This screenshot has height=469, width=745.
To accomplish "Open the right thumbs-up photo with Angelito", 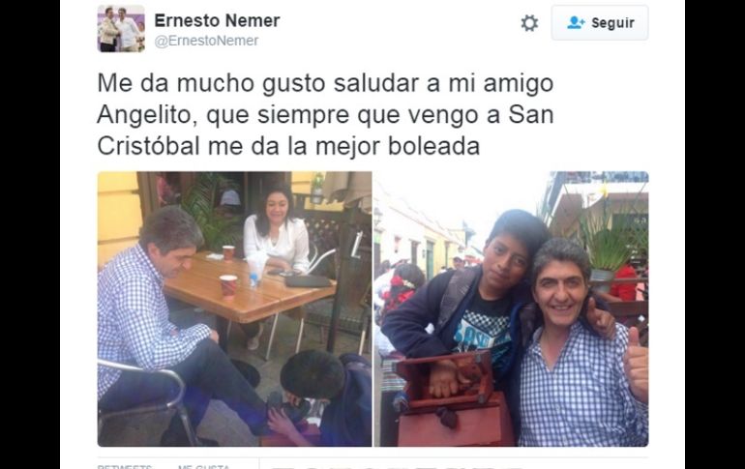I will [511, 309].
